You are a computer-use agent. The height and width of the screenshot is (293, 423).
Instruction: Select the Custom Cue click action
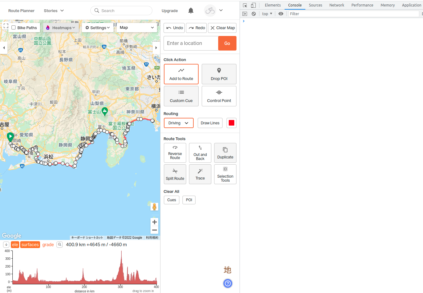[x=181, y=96]
